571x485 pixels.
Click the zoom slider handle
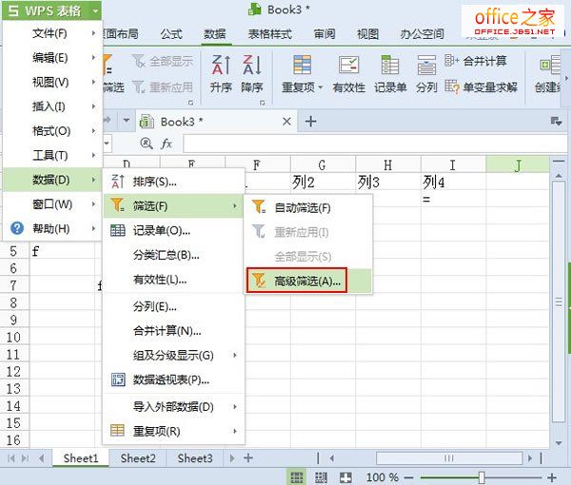tap(482, 476)
